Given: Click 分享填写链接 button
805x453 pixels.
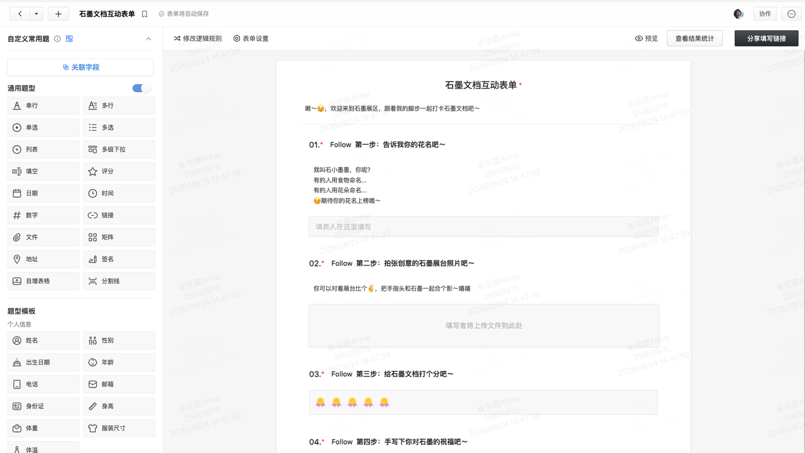Looking at the screenshot, I should pyautogui.click(x=766, y=39).
